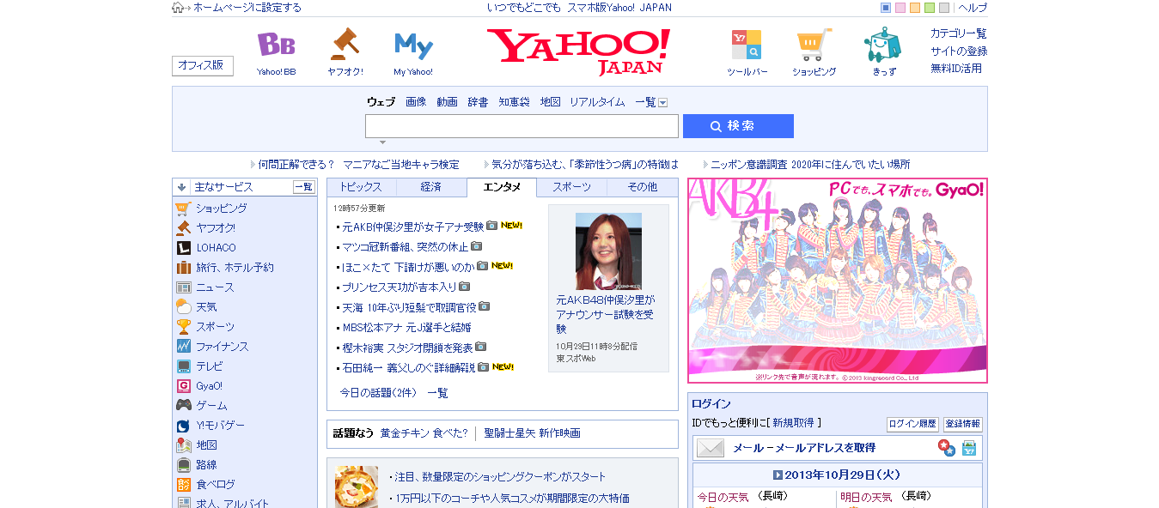Open headline 元AKB仲俣汐里が女子アナ受験
This screenshot has width=1159, height=508.
[413, 227]
